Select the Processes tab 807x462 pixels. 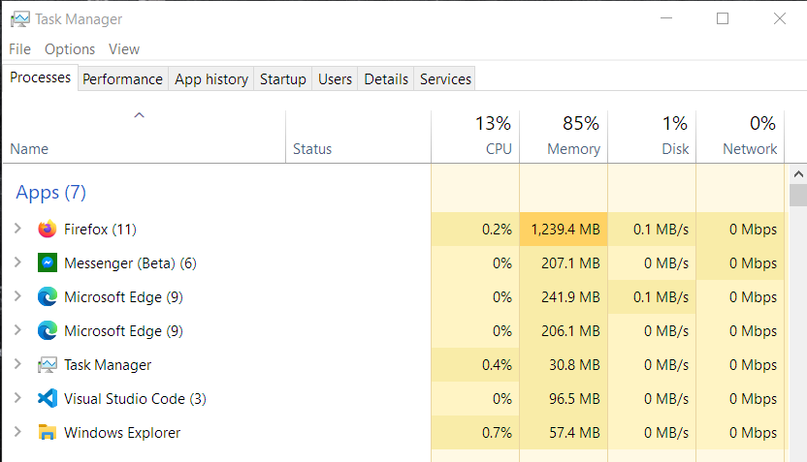(x=40, y=77)
